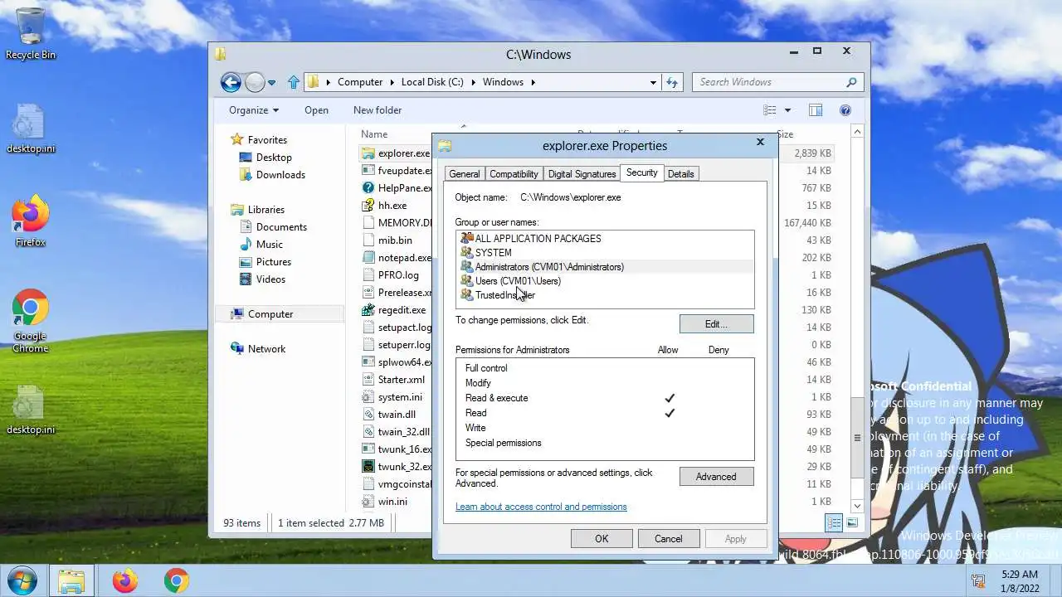
Task: Open the change view options dropdown arrow
Action: coord(787,110)
